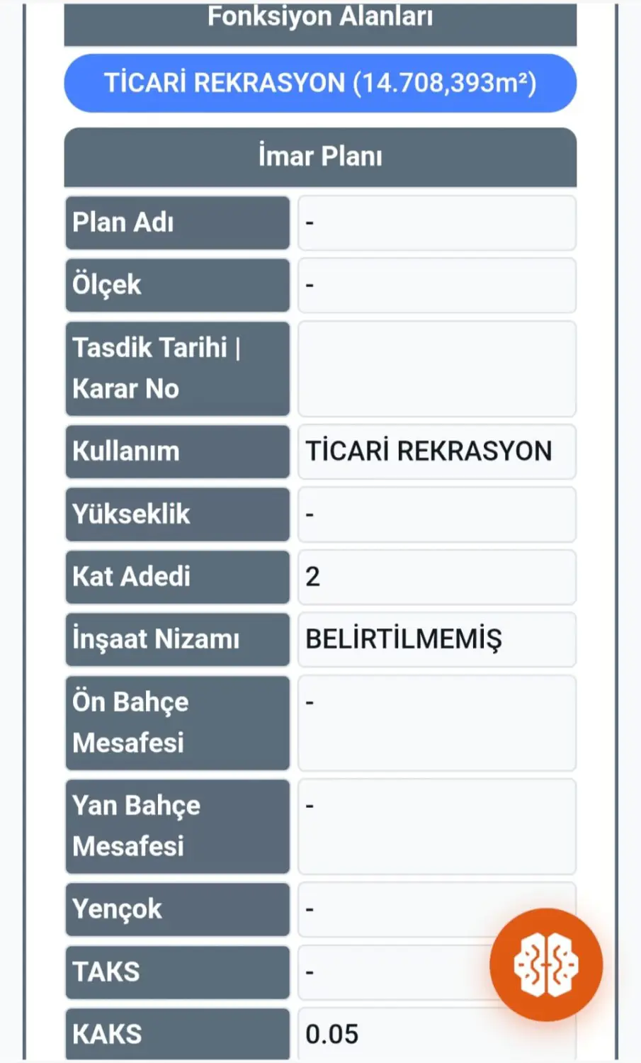Open the orange AI brain assistant button

coord(546,964)
